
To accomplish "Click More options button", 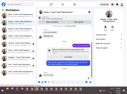I will click(79, 22).
